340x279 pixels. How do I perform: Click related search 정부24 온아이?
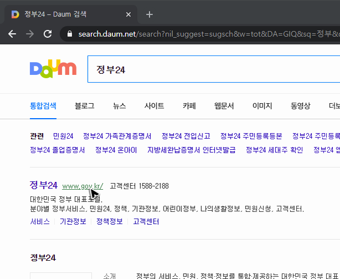pos(116,150)
